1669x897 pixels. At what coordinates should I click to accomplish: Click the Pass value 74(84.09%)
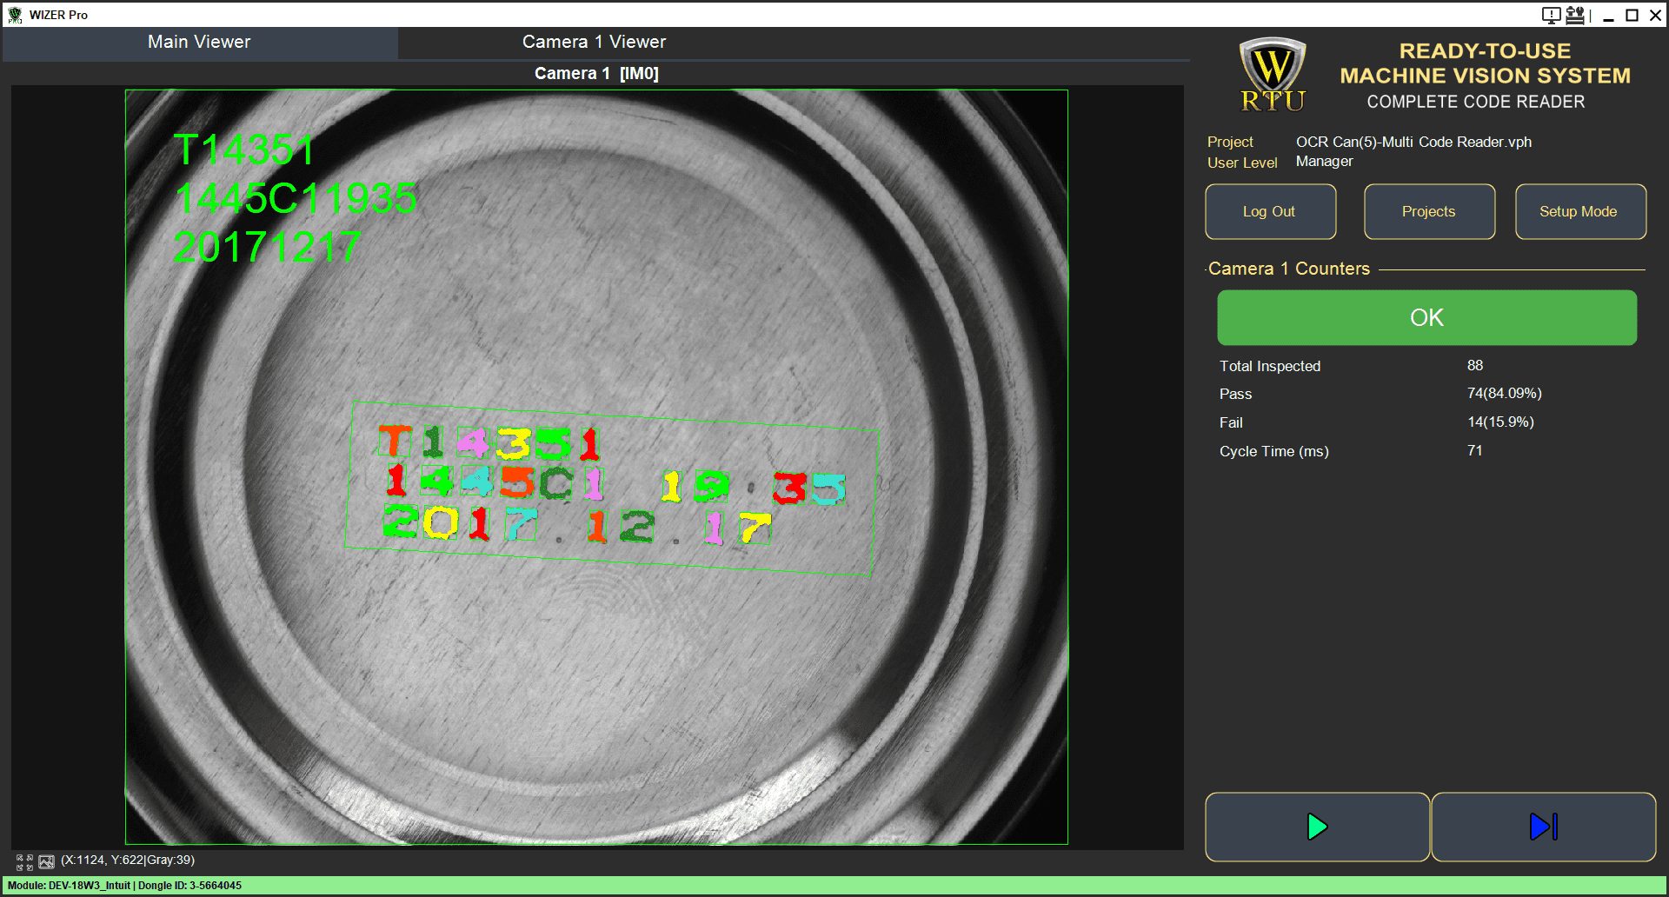tap(1504, 393)
